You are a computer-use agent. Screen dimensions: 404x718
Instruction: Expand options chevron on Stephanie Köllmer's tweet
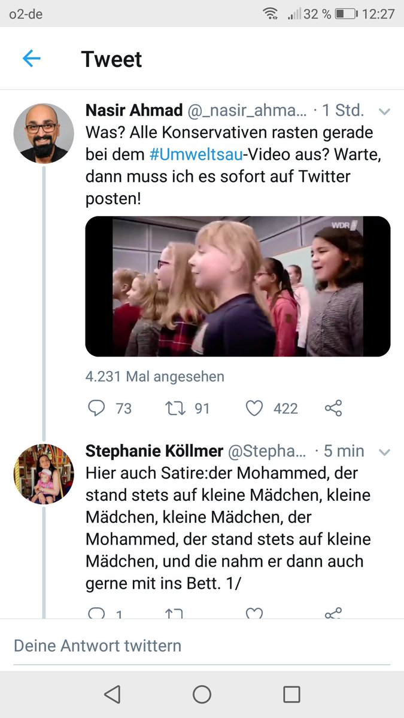click(385, 452)
